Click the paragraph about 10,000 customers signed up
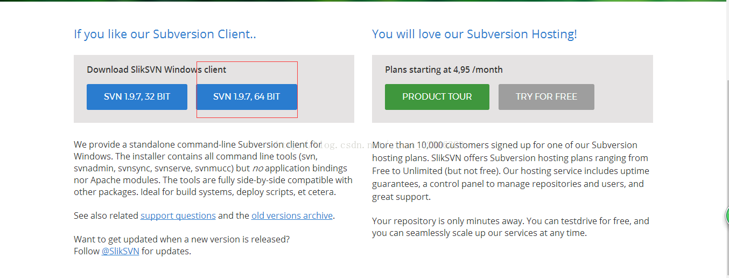The height and width of the screenshot is (278, 729). [x=510, y=171]
